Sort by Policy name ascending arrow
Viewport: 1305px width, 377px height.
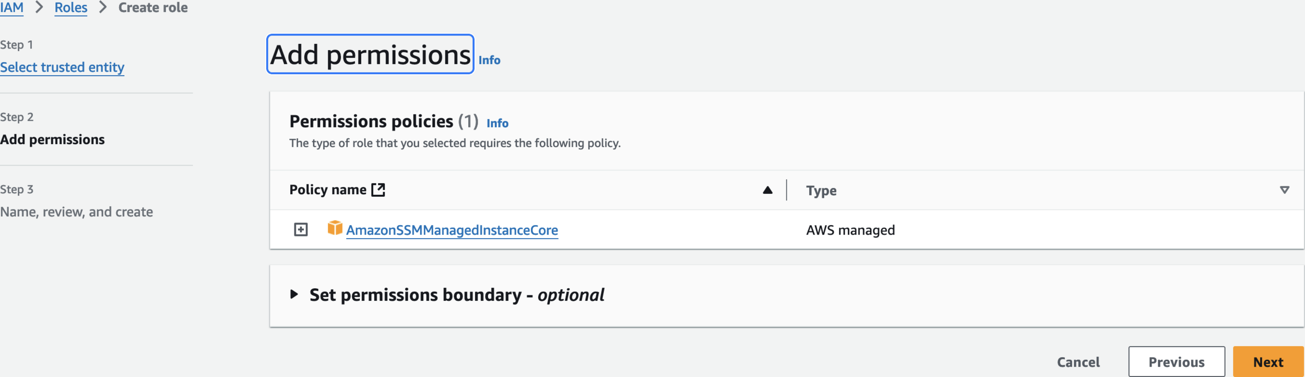pyautogui.click(x=767, y=190)
